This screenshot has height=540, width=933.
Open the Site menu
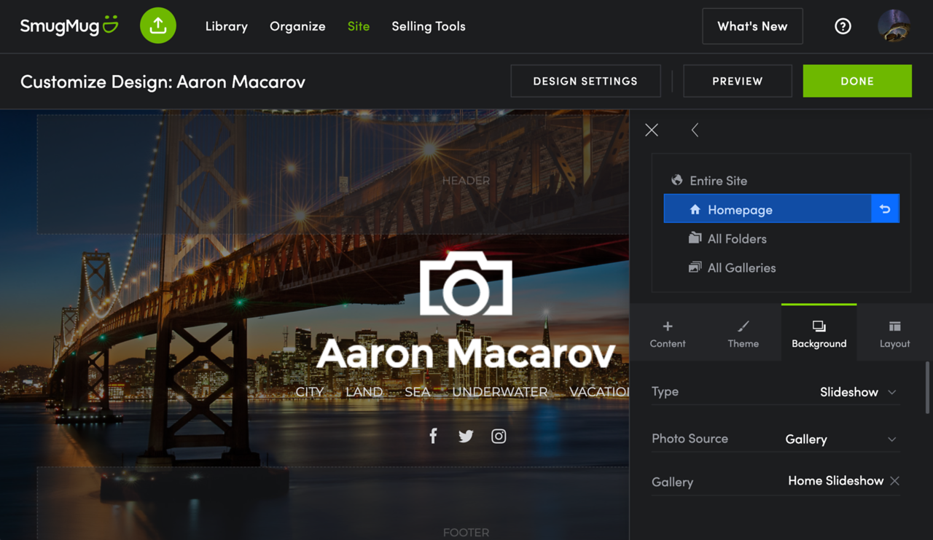coord(359,26)
